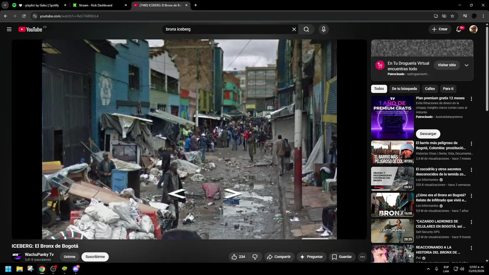
Task: Switch to Spotify playlist by Gabo tab
Action: pyautogui.click(x=38, y=5)
